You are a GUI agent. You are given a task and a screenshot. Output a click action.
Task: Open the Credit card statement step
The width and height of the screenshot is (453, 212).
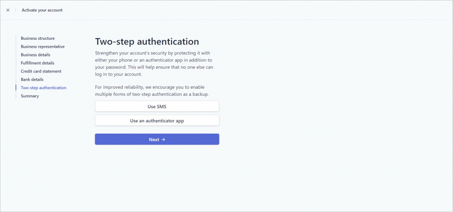pyautogui.click(x=41, y=71)
